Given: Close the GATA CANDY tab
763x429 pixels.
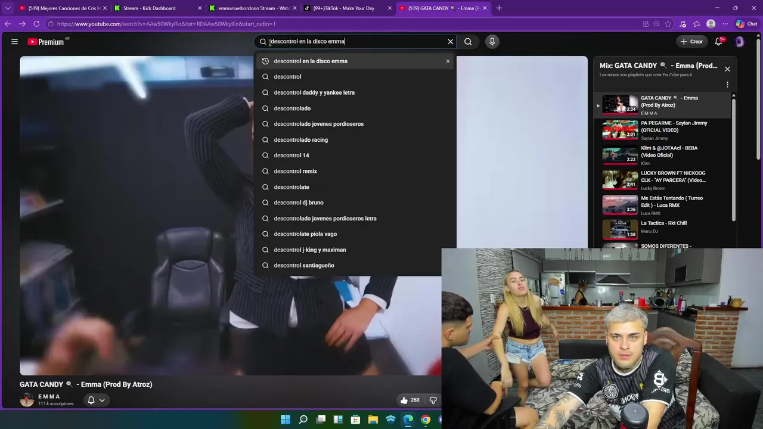Looking at the screenshot, I should 485,8.
